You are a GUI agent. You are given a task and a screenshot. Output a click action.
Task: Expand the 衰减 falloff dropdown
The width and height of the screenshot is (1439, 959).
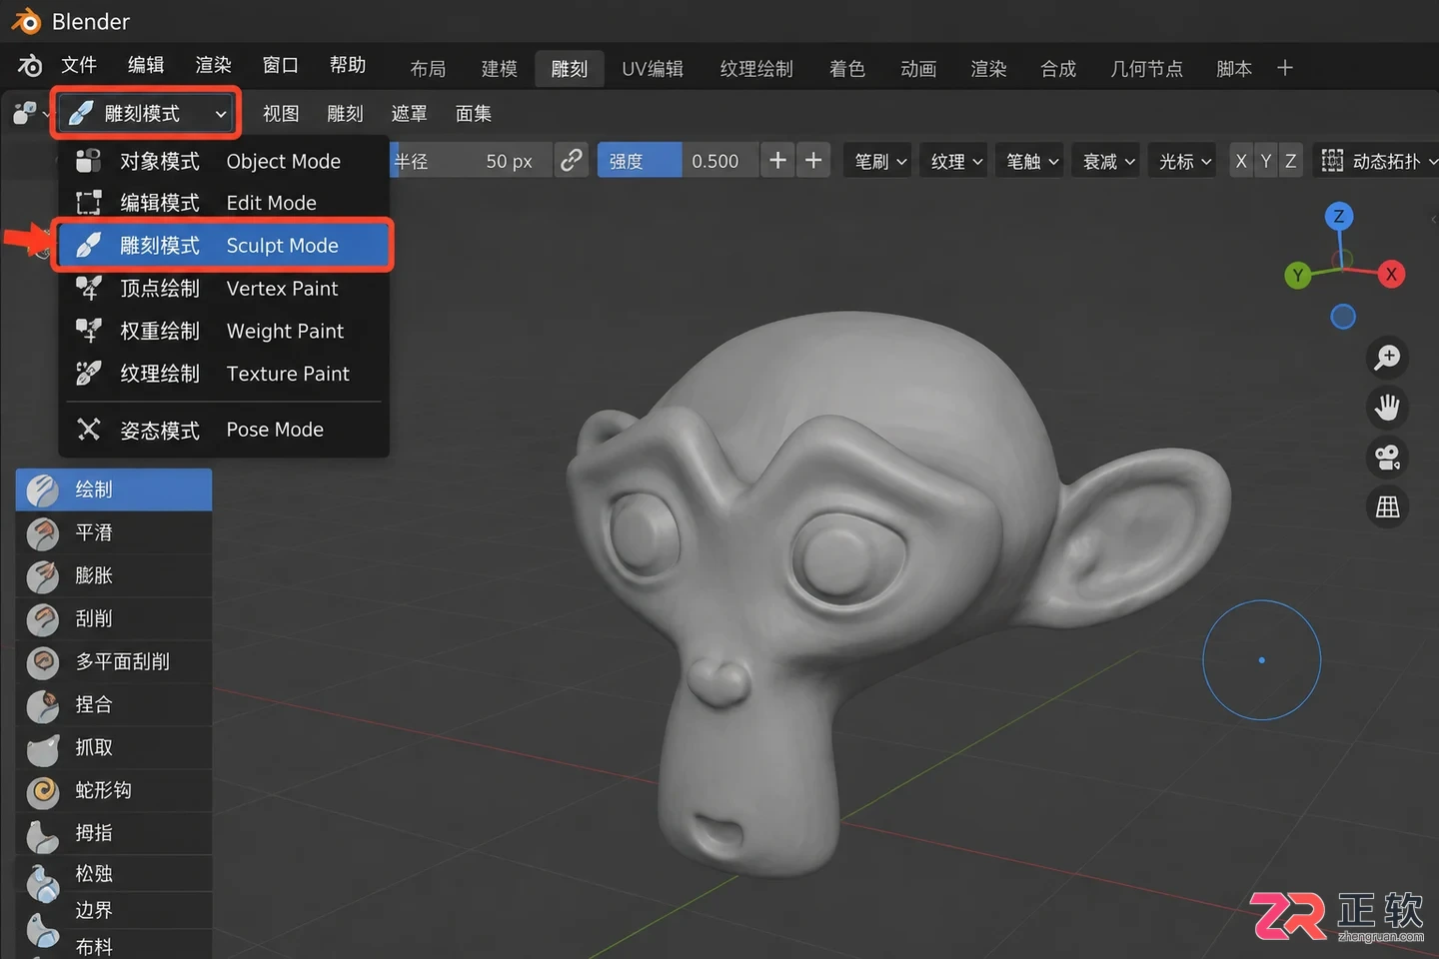[1108, 161]
